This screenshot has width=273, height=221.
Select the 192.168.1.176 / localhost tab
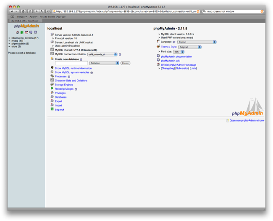tap(25, 21)
